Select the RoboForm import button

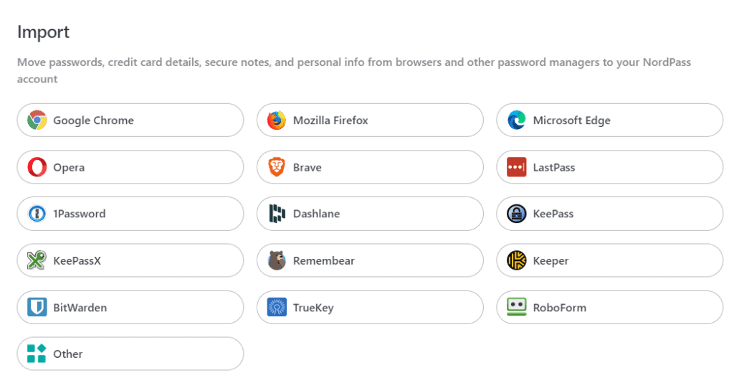[x=609, y=307]
